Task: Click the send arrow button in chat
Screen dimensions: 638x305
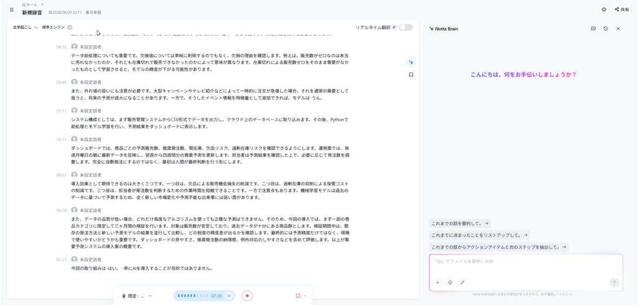Action: (614, 282)
